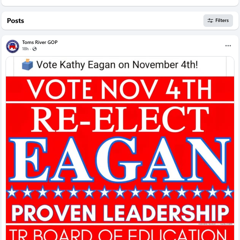Viewport: 240px width, 240px height.
Task: Click the 'Vote Kathy Eagan on November 4th!' caption
Action: [x=117, y=65]
